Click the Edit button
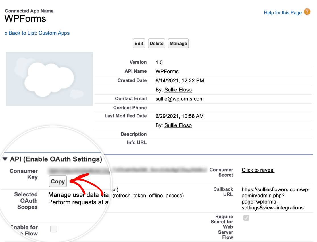317x242 pixels. pyautogui.click(x=139, y=43)
